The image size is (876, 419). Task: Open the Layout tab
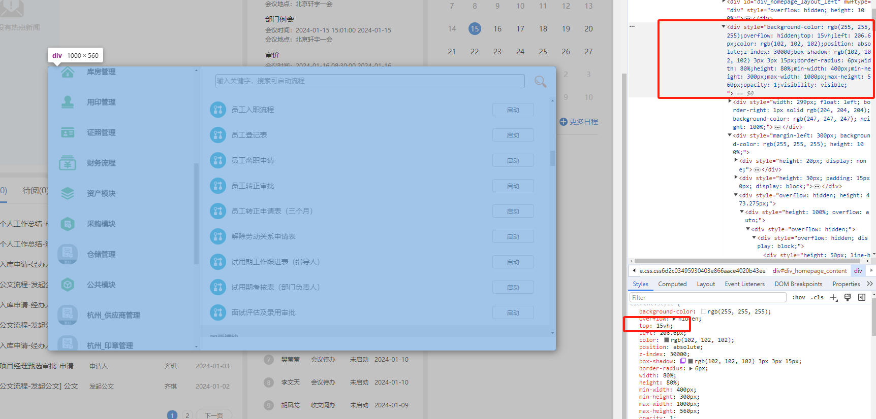click(x=706, y=284)
